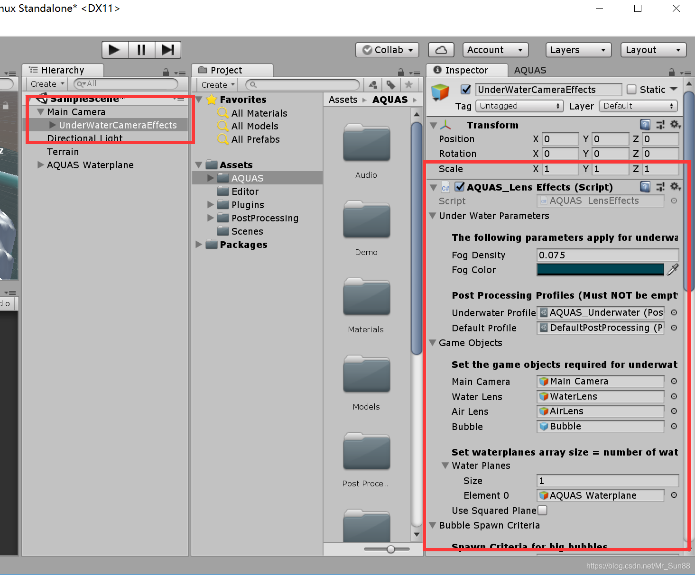Screen dimensions: 695x575
Task: Open object picker for Underwater Profile
Action: point(674,312)
